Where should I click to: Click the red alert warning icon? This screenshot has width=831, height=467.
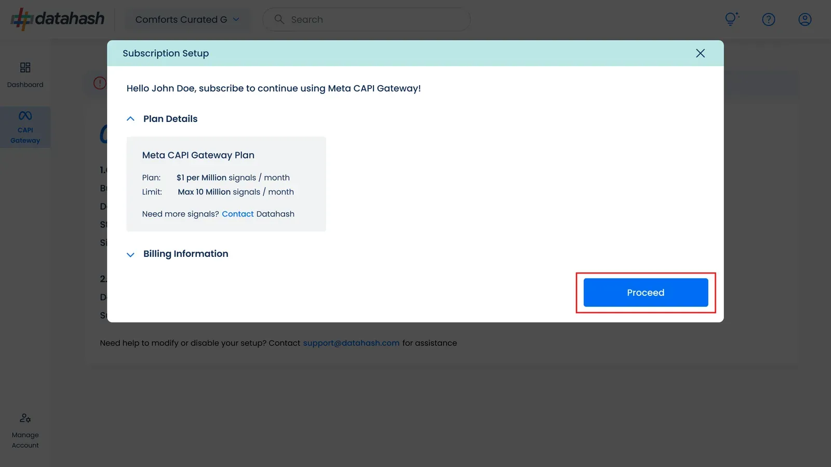point(100,83)
